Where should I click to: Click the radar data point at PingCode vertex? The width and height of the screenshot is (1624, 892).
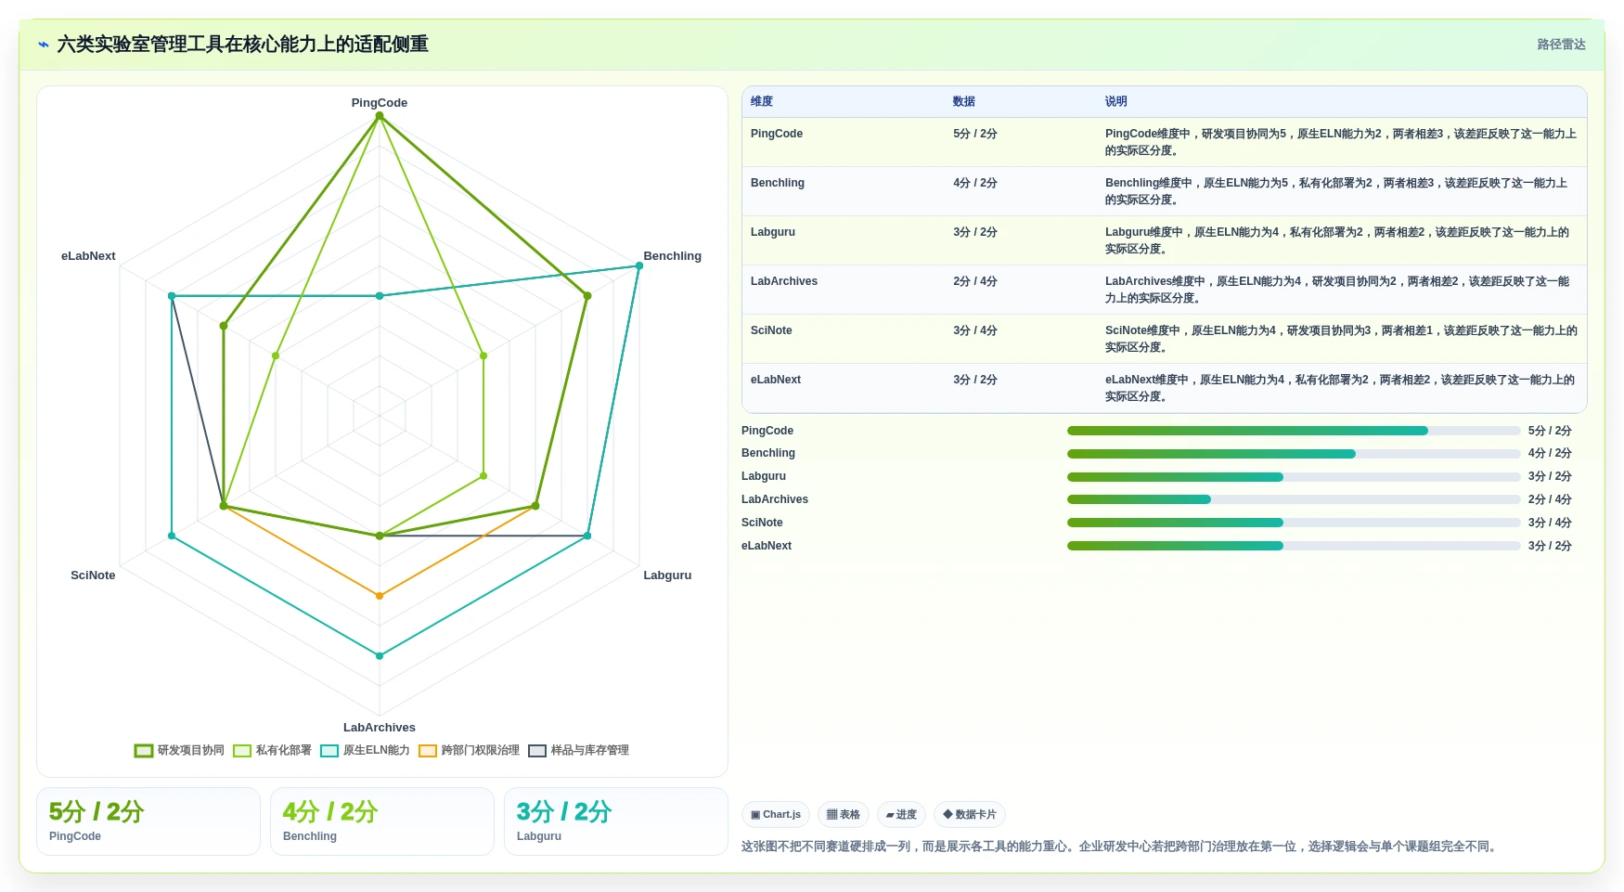[380, 116]
